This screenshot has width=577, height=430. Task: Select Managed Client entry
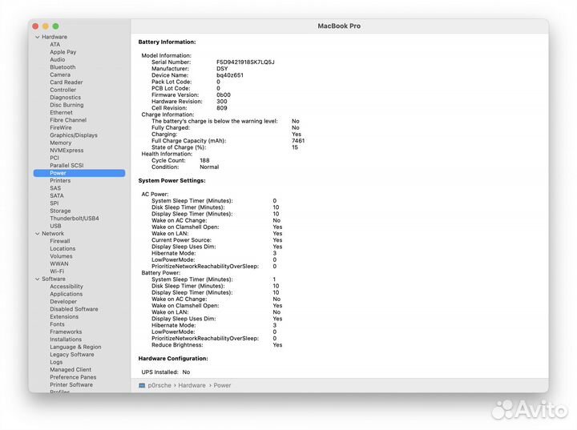pyautogui.click(x=71, y=369)
